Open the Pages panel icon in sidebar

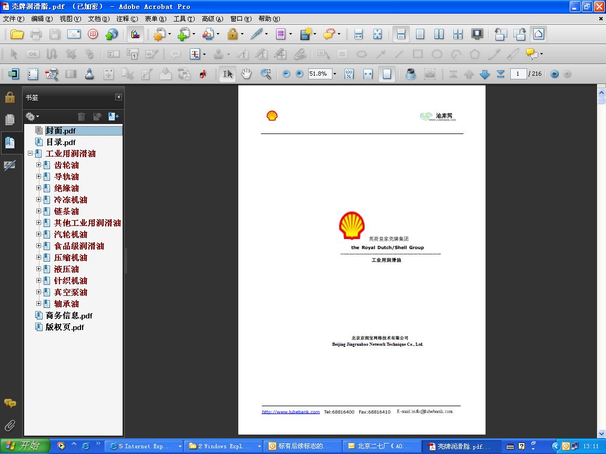pyautogui.click(x=9, y=120)
